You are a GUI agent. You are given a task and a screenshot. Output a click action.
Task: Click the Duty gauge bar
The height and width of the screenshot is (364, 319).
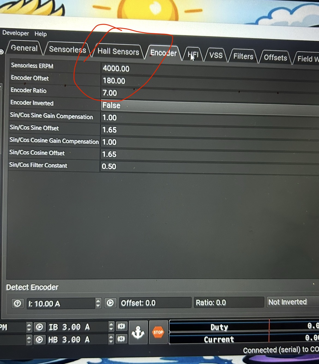tap(244, 326)
